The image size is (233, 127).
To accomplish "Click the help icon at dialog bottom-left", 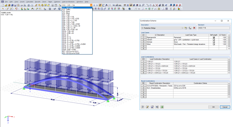I will [143, 107].
